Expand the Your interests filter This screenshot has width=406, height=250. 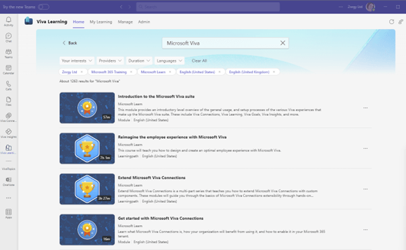click(76, 61)
